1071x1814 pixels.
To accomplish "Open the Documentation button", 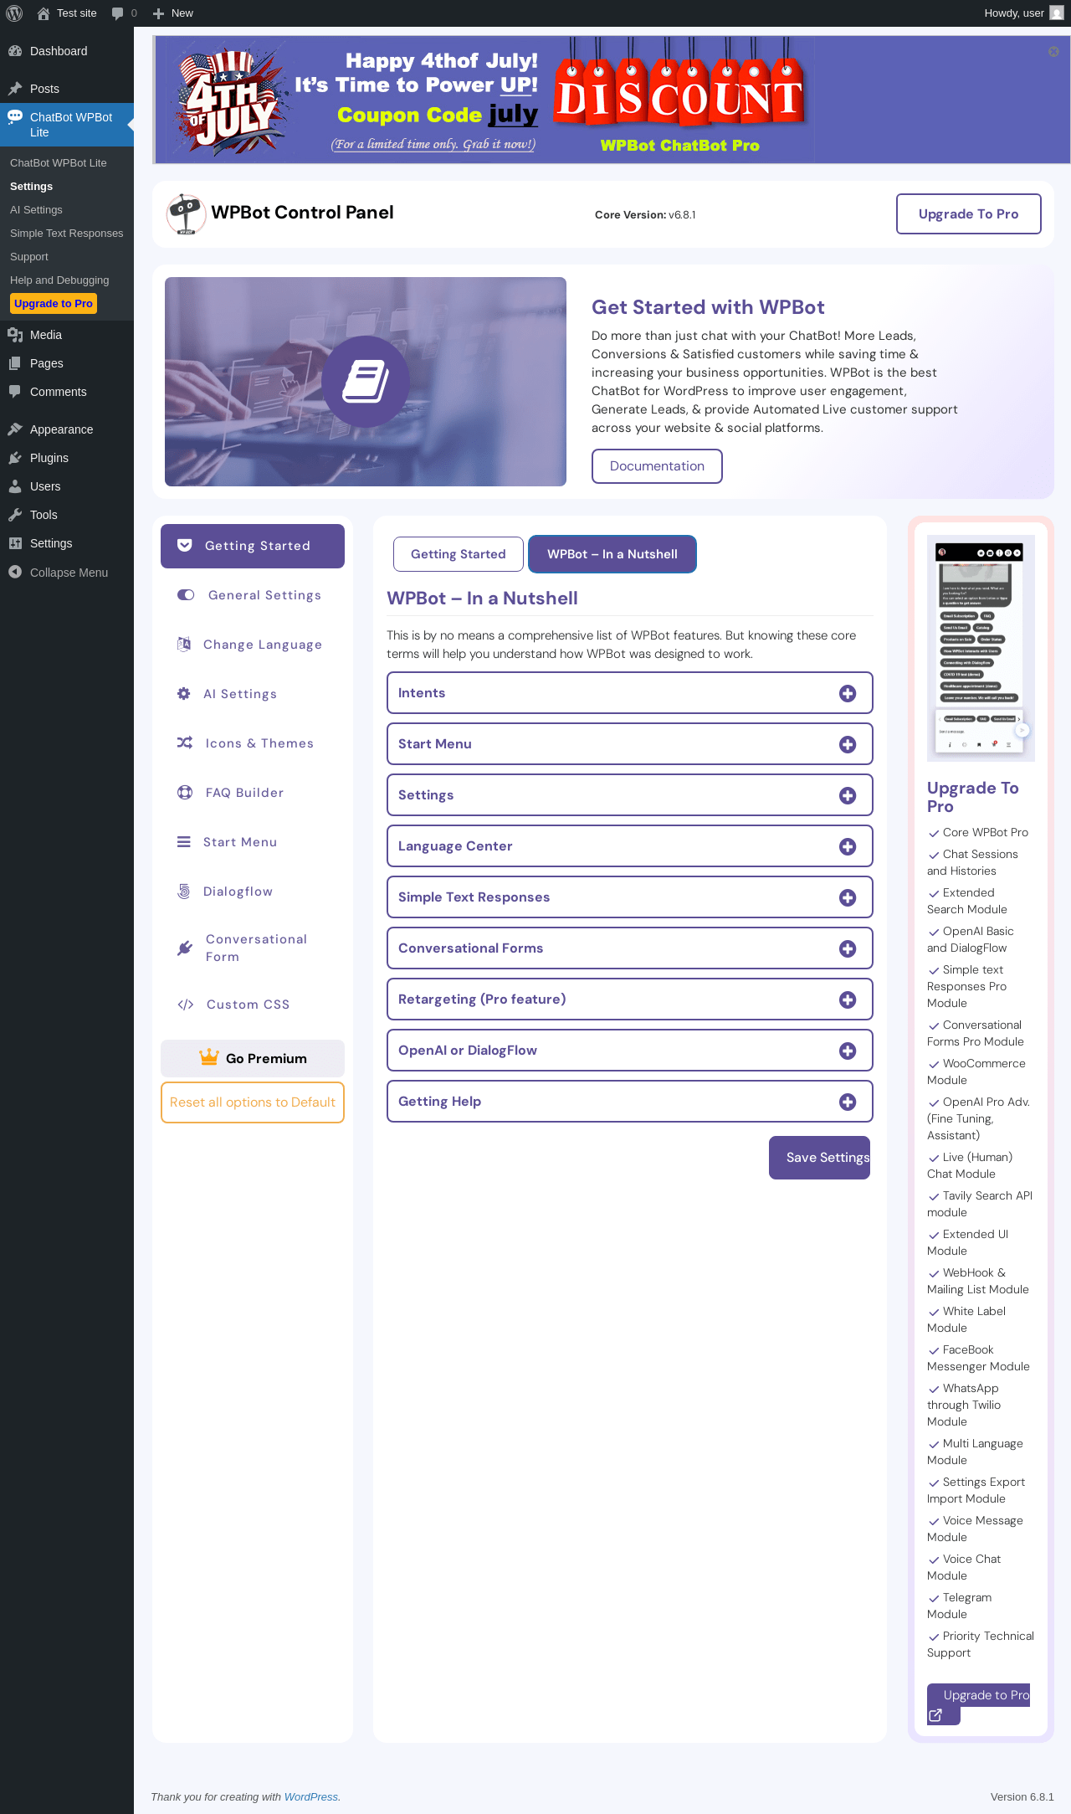I will coord(657,466).
